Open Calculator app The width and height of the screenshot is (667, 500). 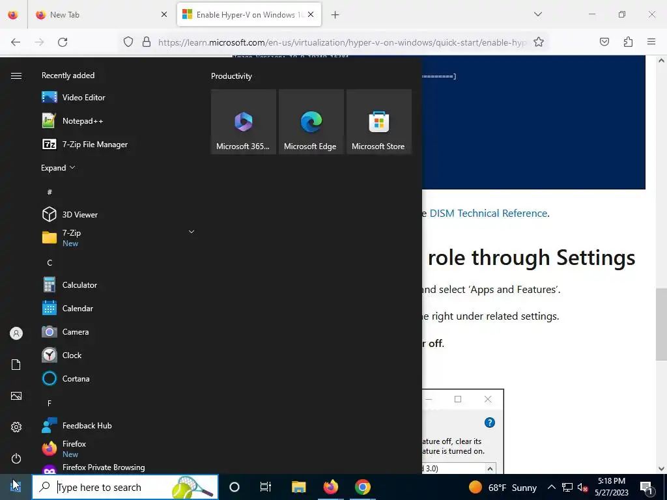(117, 285)
